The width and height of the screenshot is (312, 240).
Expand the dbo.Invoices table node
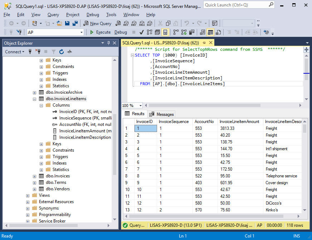click(x=34, y=176)
